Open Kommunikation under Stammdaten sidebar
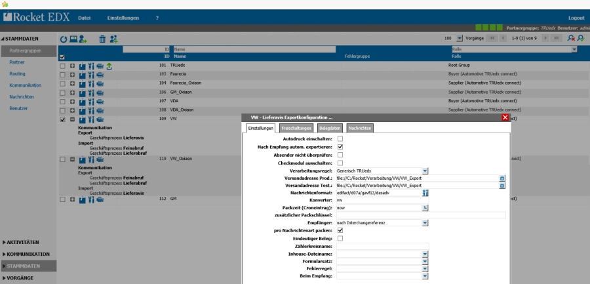Viewport: 590px width, 284px height. coord(25,85)
